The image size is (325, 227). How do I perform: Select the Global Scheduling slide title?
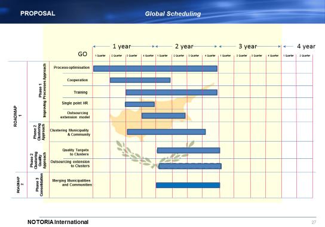pos(173,14)
